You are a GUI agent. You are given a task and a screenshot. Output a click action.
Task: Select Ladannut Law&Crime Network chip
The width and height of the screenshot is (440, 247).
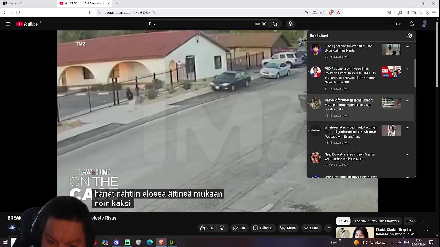pyautogui.click(x=377, y=221)
